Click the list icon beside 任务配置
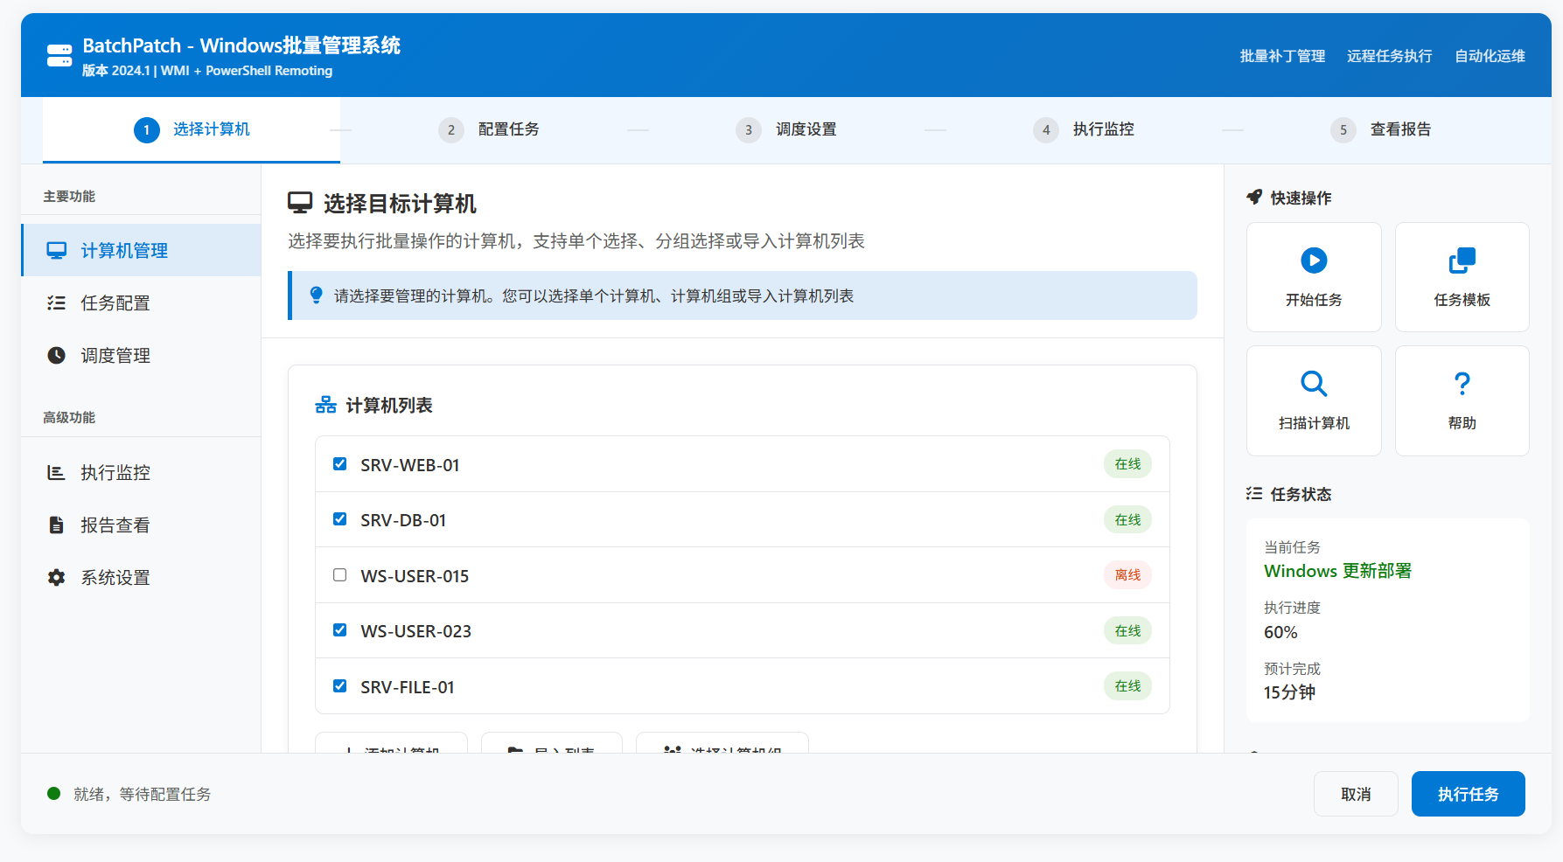 click(57, 303)
